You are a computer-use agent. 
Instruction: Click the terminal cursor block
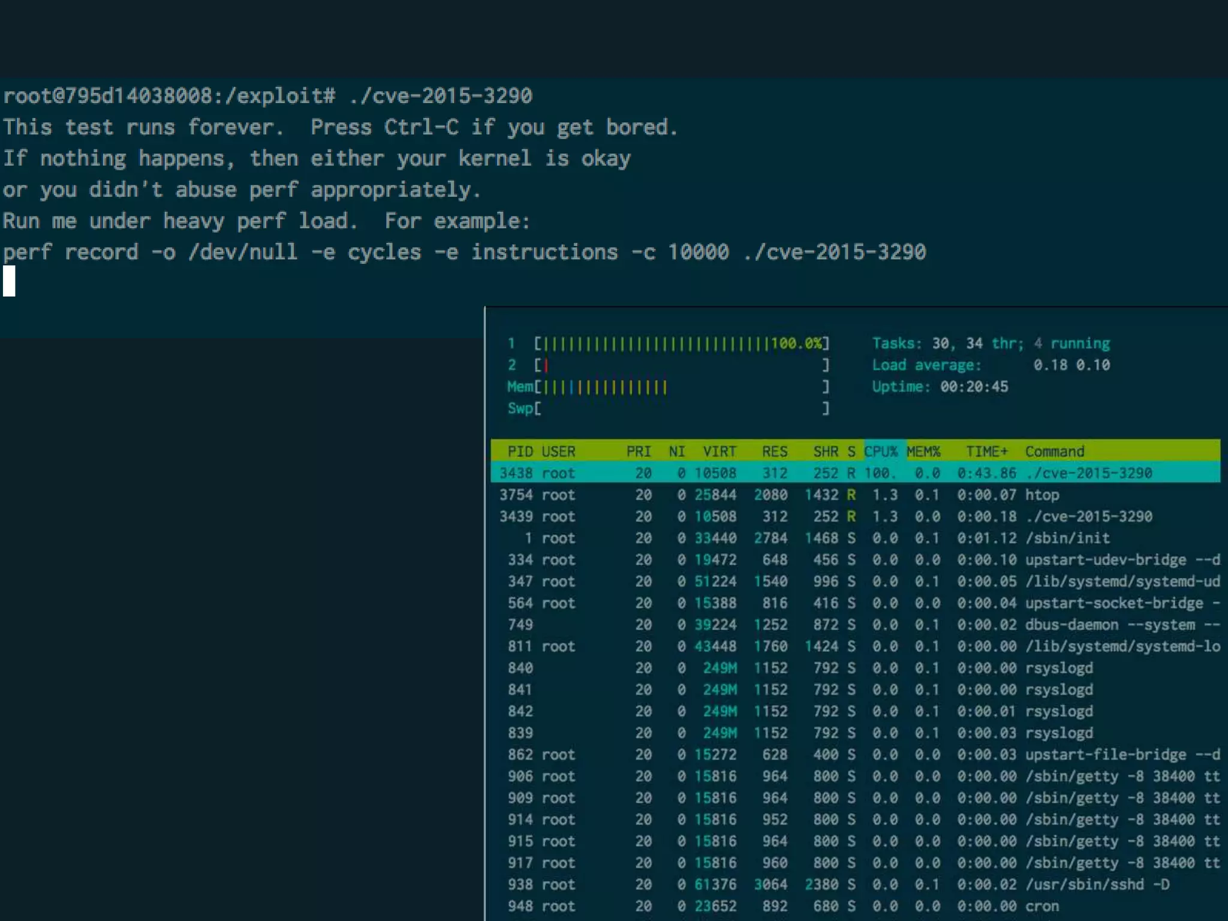[9, 281]
